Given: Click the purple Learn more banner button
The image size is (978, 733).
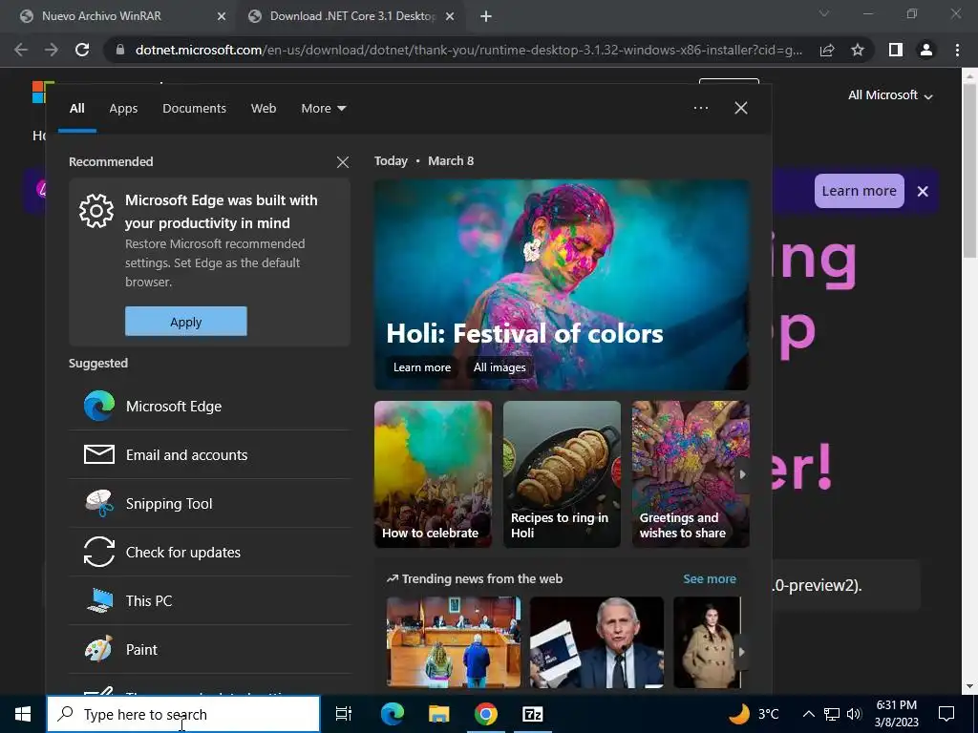Looking at the screenshot, I should [x=859, y=191].
